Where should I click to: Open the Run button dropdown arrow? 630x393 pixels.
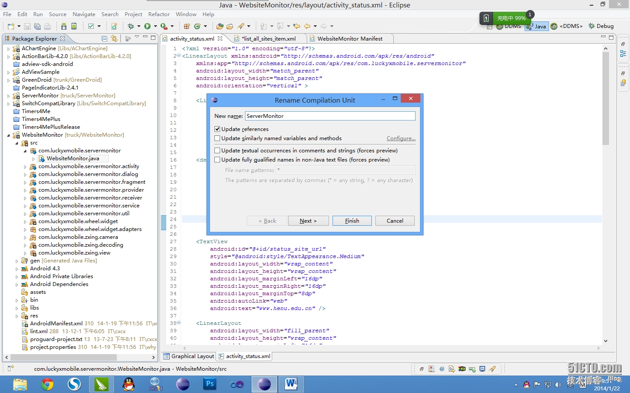tap(155, 26)
